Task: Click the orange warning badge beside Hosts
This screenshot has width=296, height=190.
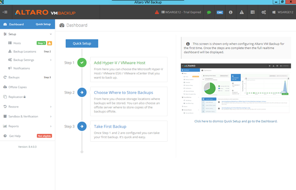Action: [x=50, y=43]
